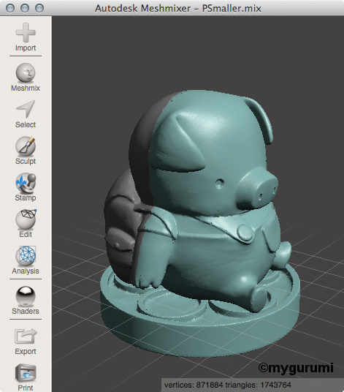Open the Edit tools menu

26,224
